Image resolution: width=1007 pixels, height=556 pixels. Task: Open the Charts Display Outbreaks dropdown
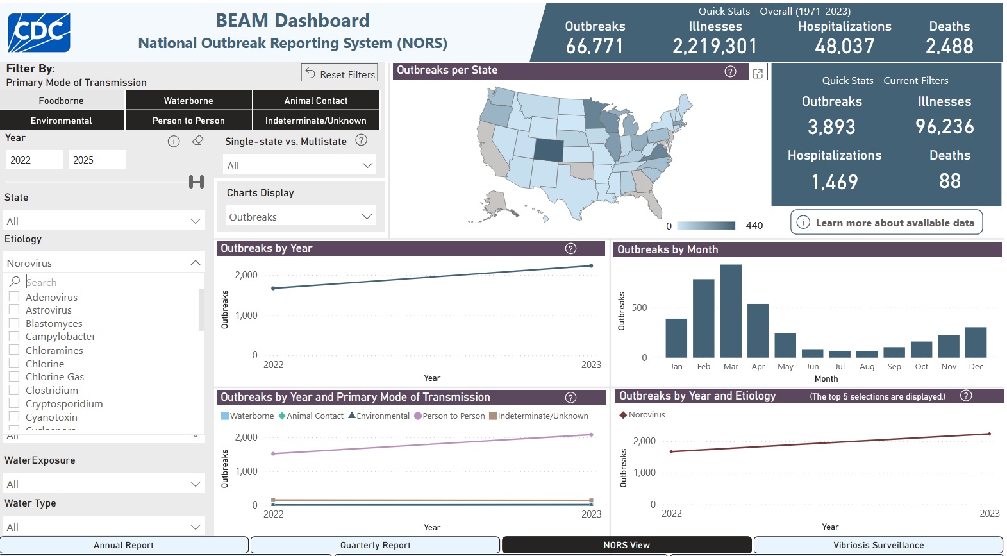pos(300,216)
